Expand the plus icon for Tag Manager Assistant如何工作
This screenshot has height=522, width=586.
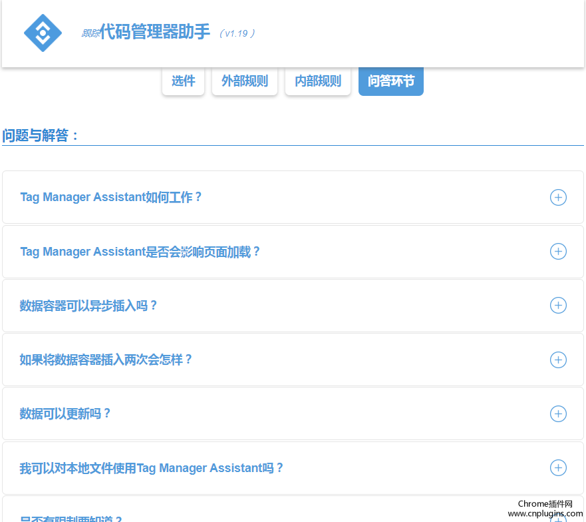pos(558,197)
